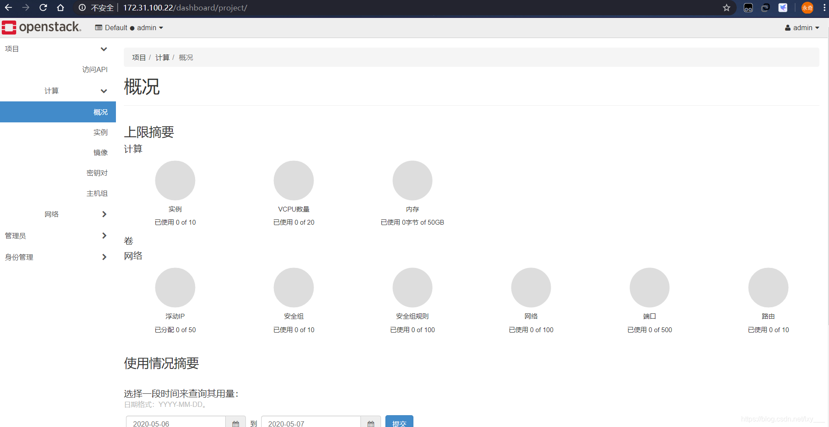The image size is (829, 427).
Task: Click the 路由 usage pie chart
Action: click(768, 288)
